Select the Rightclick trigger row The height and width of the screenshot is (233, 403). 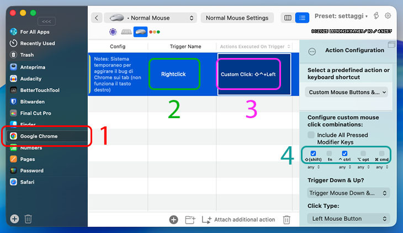tap(174, 74)
